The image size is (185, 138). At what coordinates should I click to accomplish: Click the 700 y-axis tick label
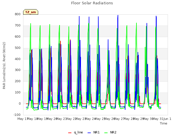[x=18, y=26]
